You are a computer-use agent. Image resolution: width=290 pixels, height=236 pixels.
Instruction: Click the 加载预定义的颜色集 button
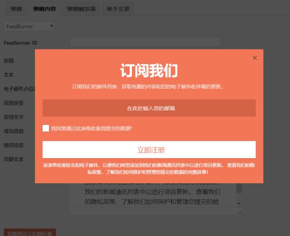[x=30, y=233]
